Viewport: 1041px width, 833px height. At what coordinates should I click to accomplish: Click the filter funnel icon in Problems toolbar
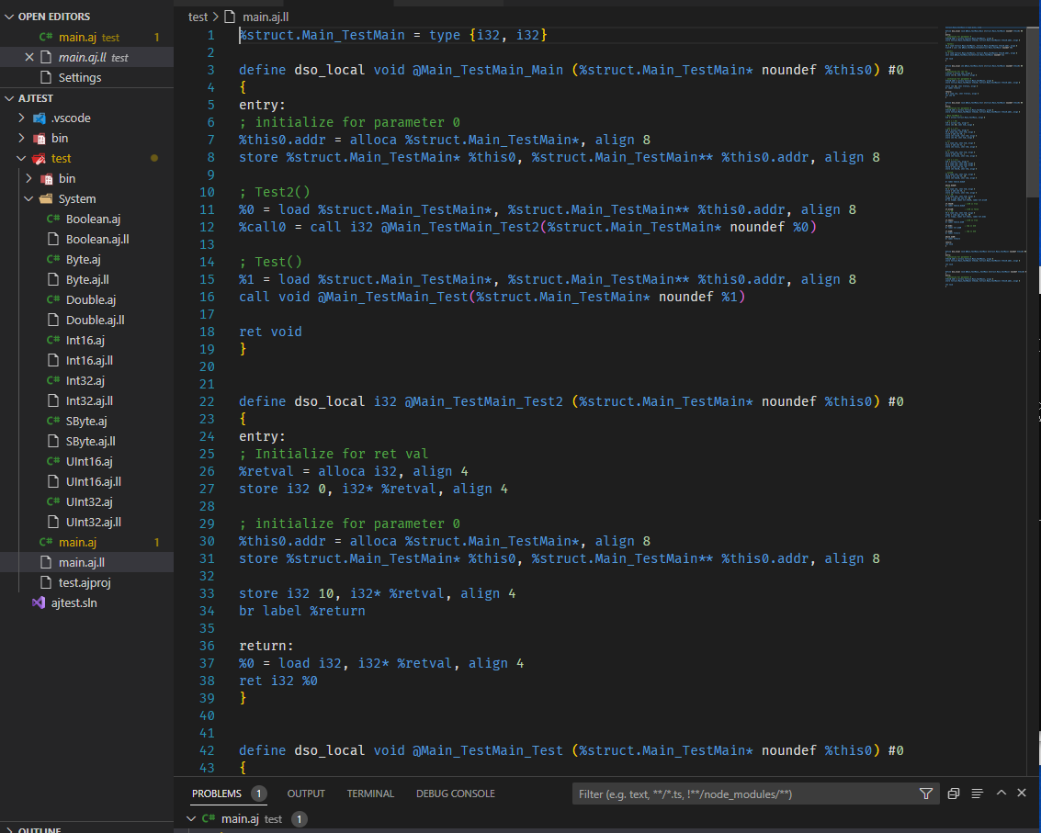click(x=926, y=794)
